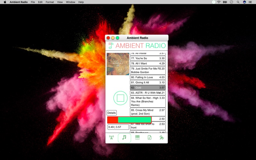Select track 87. lifes too short to front
The image size is (256, 160).
click(x=148, y=126)
